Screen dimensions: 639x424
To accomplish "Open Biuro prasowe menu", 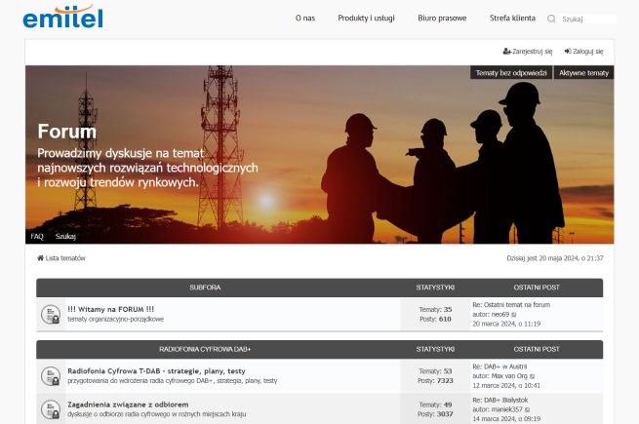I will click(x=442, y=18).
